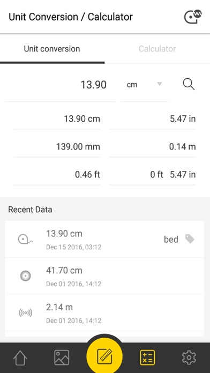Open the Home icon in bottom bar
Viewport: 210px width, 373px height.
pyautogui.click(x=20, y=357)
